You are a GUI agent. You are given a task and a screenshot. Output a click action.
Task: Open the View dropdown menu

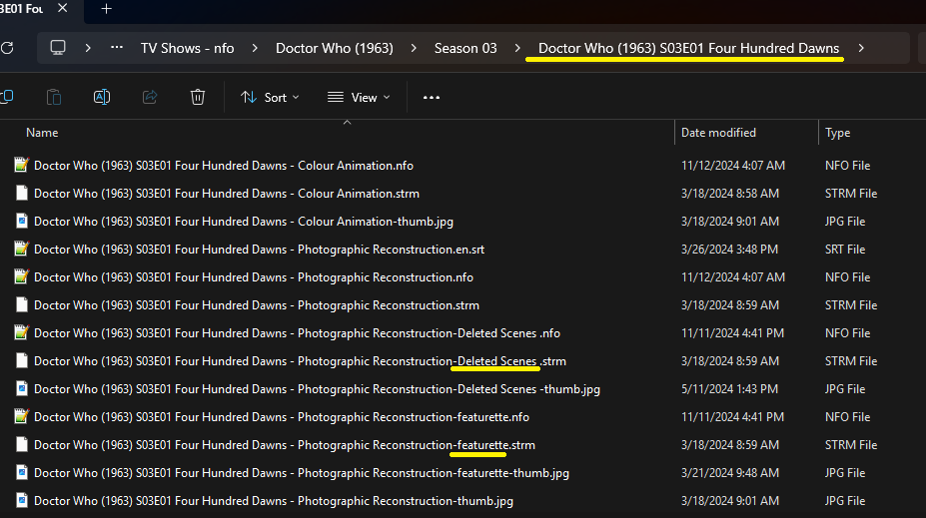click(x=359, y=97)
